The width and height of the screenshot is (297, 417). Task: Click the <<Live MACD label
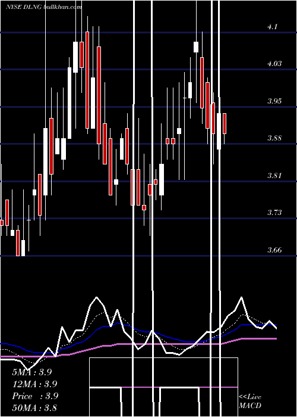[x=250, y=402]
